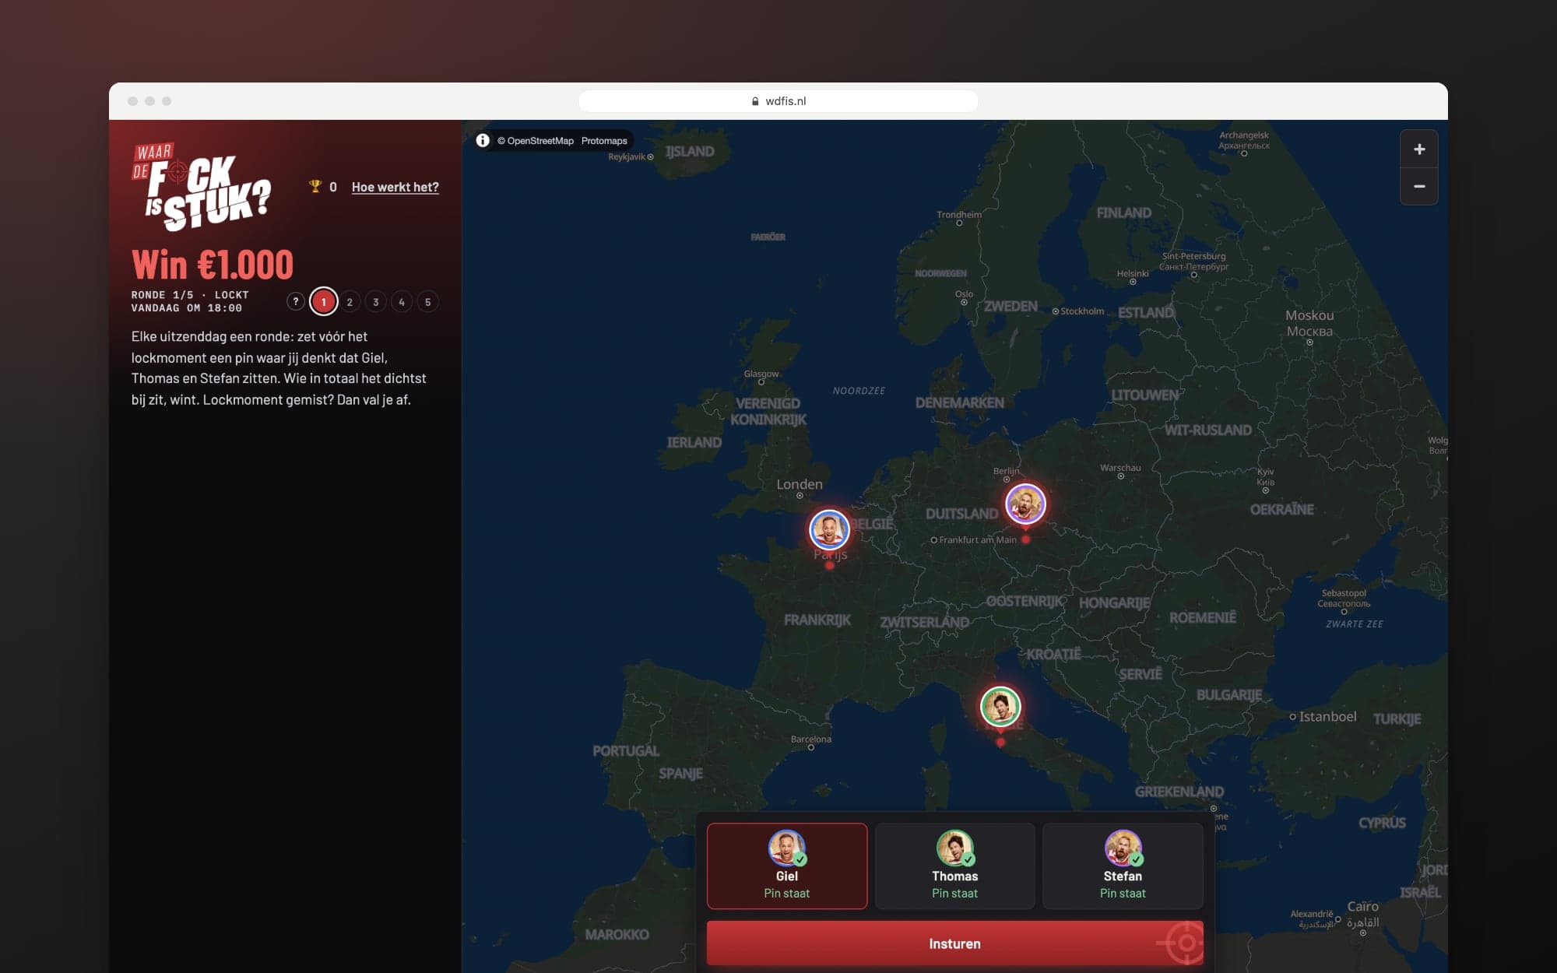Select round 5 indicator
This screenshot has height=973, width=1557.
point(427,301)
